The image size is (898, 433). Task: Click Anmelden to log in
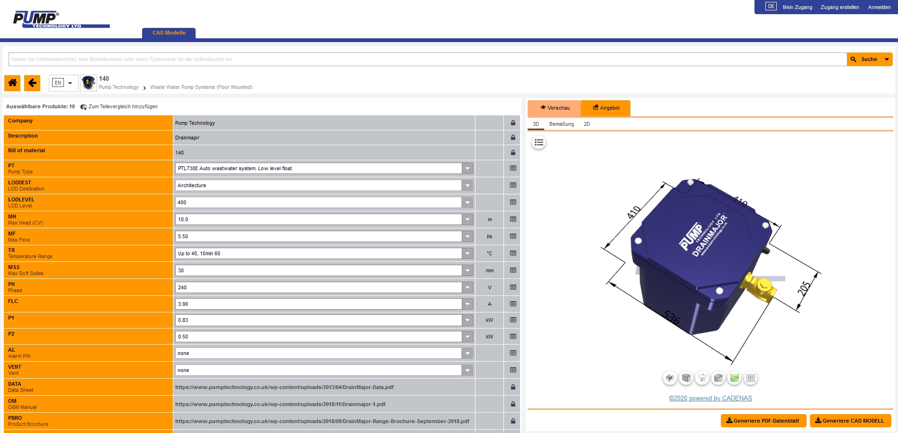879,7
